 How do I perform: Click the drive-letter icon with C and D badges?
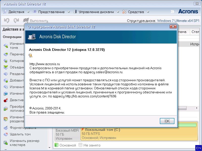pyautogui.click(x=6, y=93)
